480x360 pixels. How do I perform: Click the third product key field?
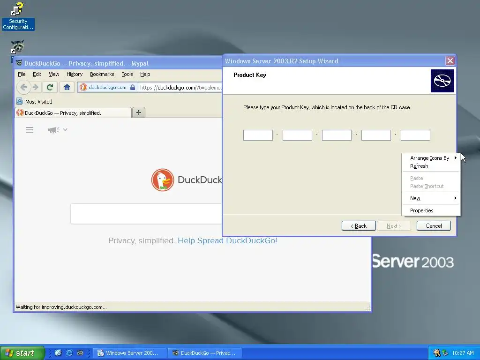[x=337, y=135]
